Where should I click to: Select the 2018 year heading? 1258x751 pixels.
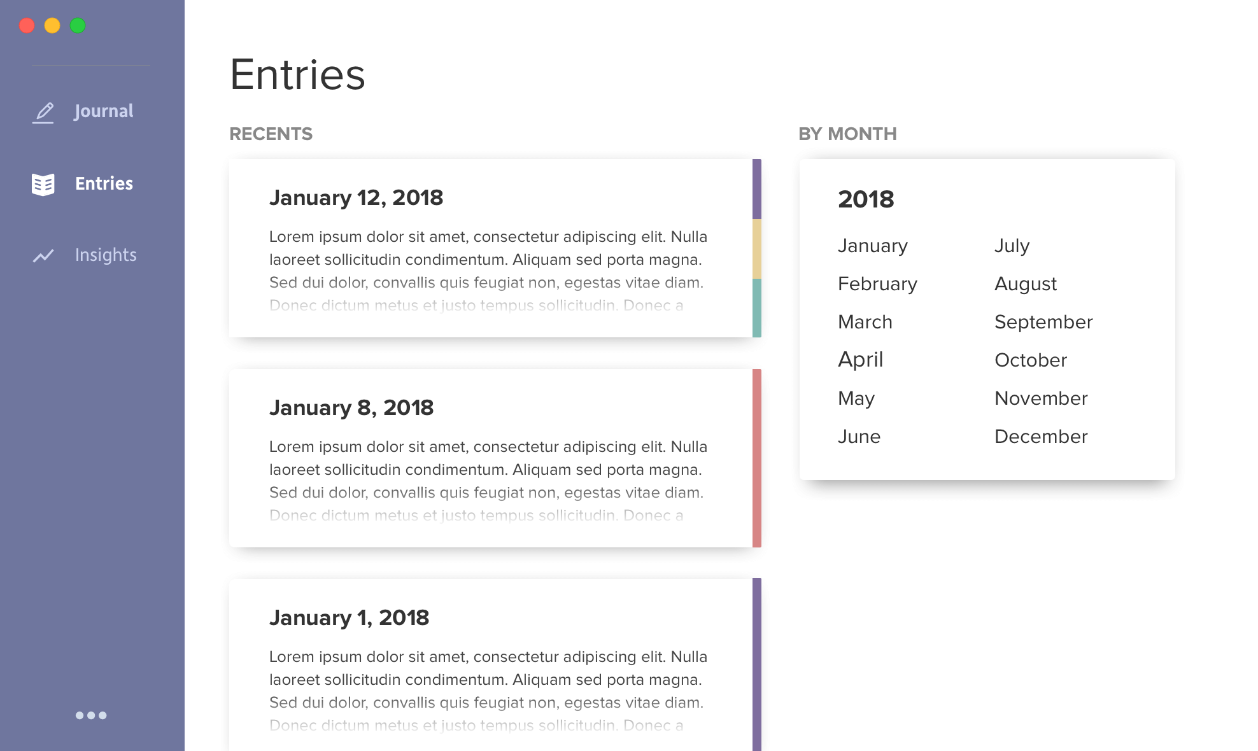866,199
